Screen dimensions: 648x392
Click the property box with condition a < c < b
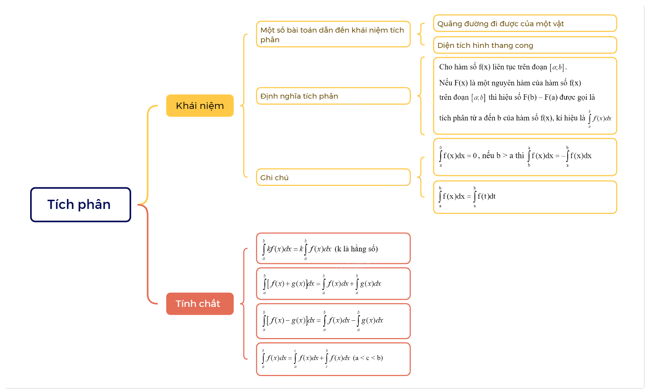[333, 359]
